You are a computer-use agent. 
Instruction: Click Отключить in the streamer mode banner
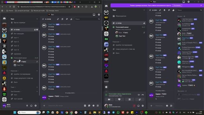coord(177,5)
